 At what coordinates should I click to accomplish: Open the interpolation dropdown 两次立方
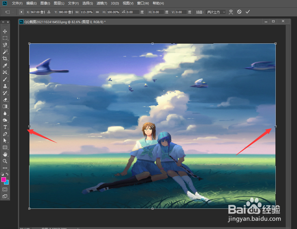(x=216, y=12)
